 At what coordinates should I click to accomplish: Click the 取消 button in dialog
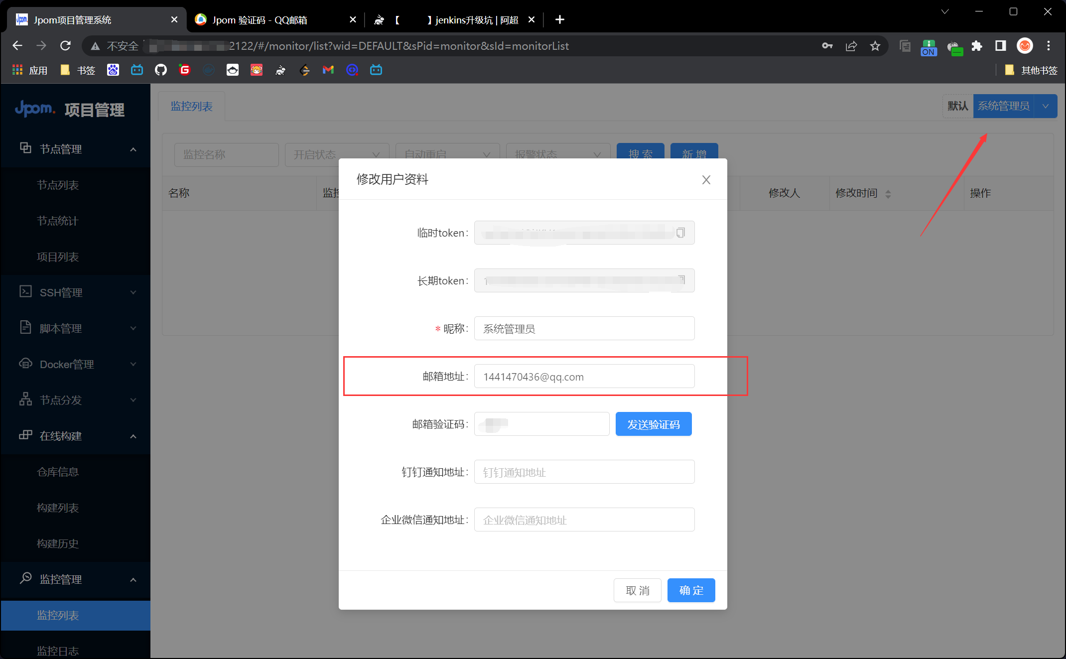pyautogui.click(x=637, y=590)
